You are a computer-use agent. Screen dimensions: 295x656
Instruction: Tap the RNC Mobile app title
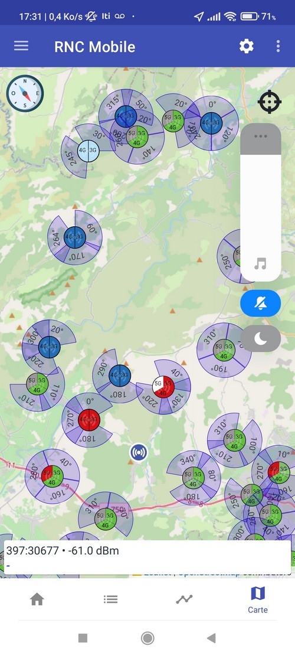coord(95,47)
